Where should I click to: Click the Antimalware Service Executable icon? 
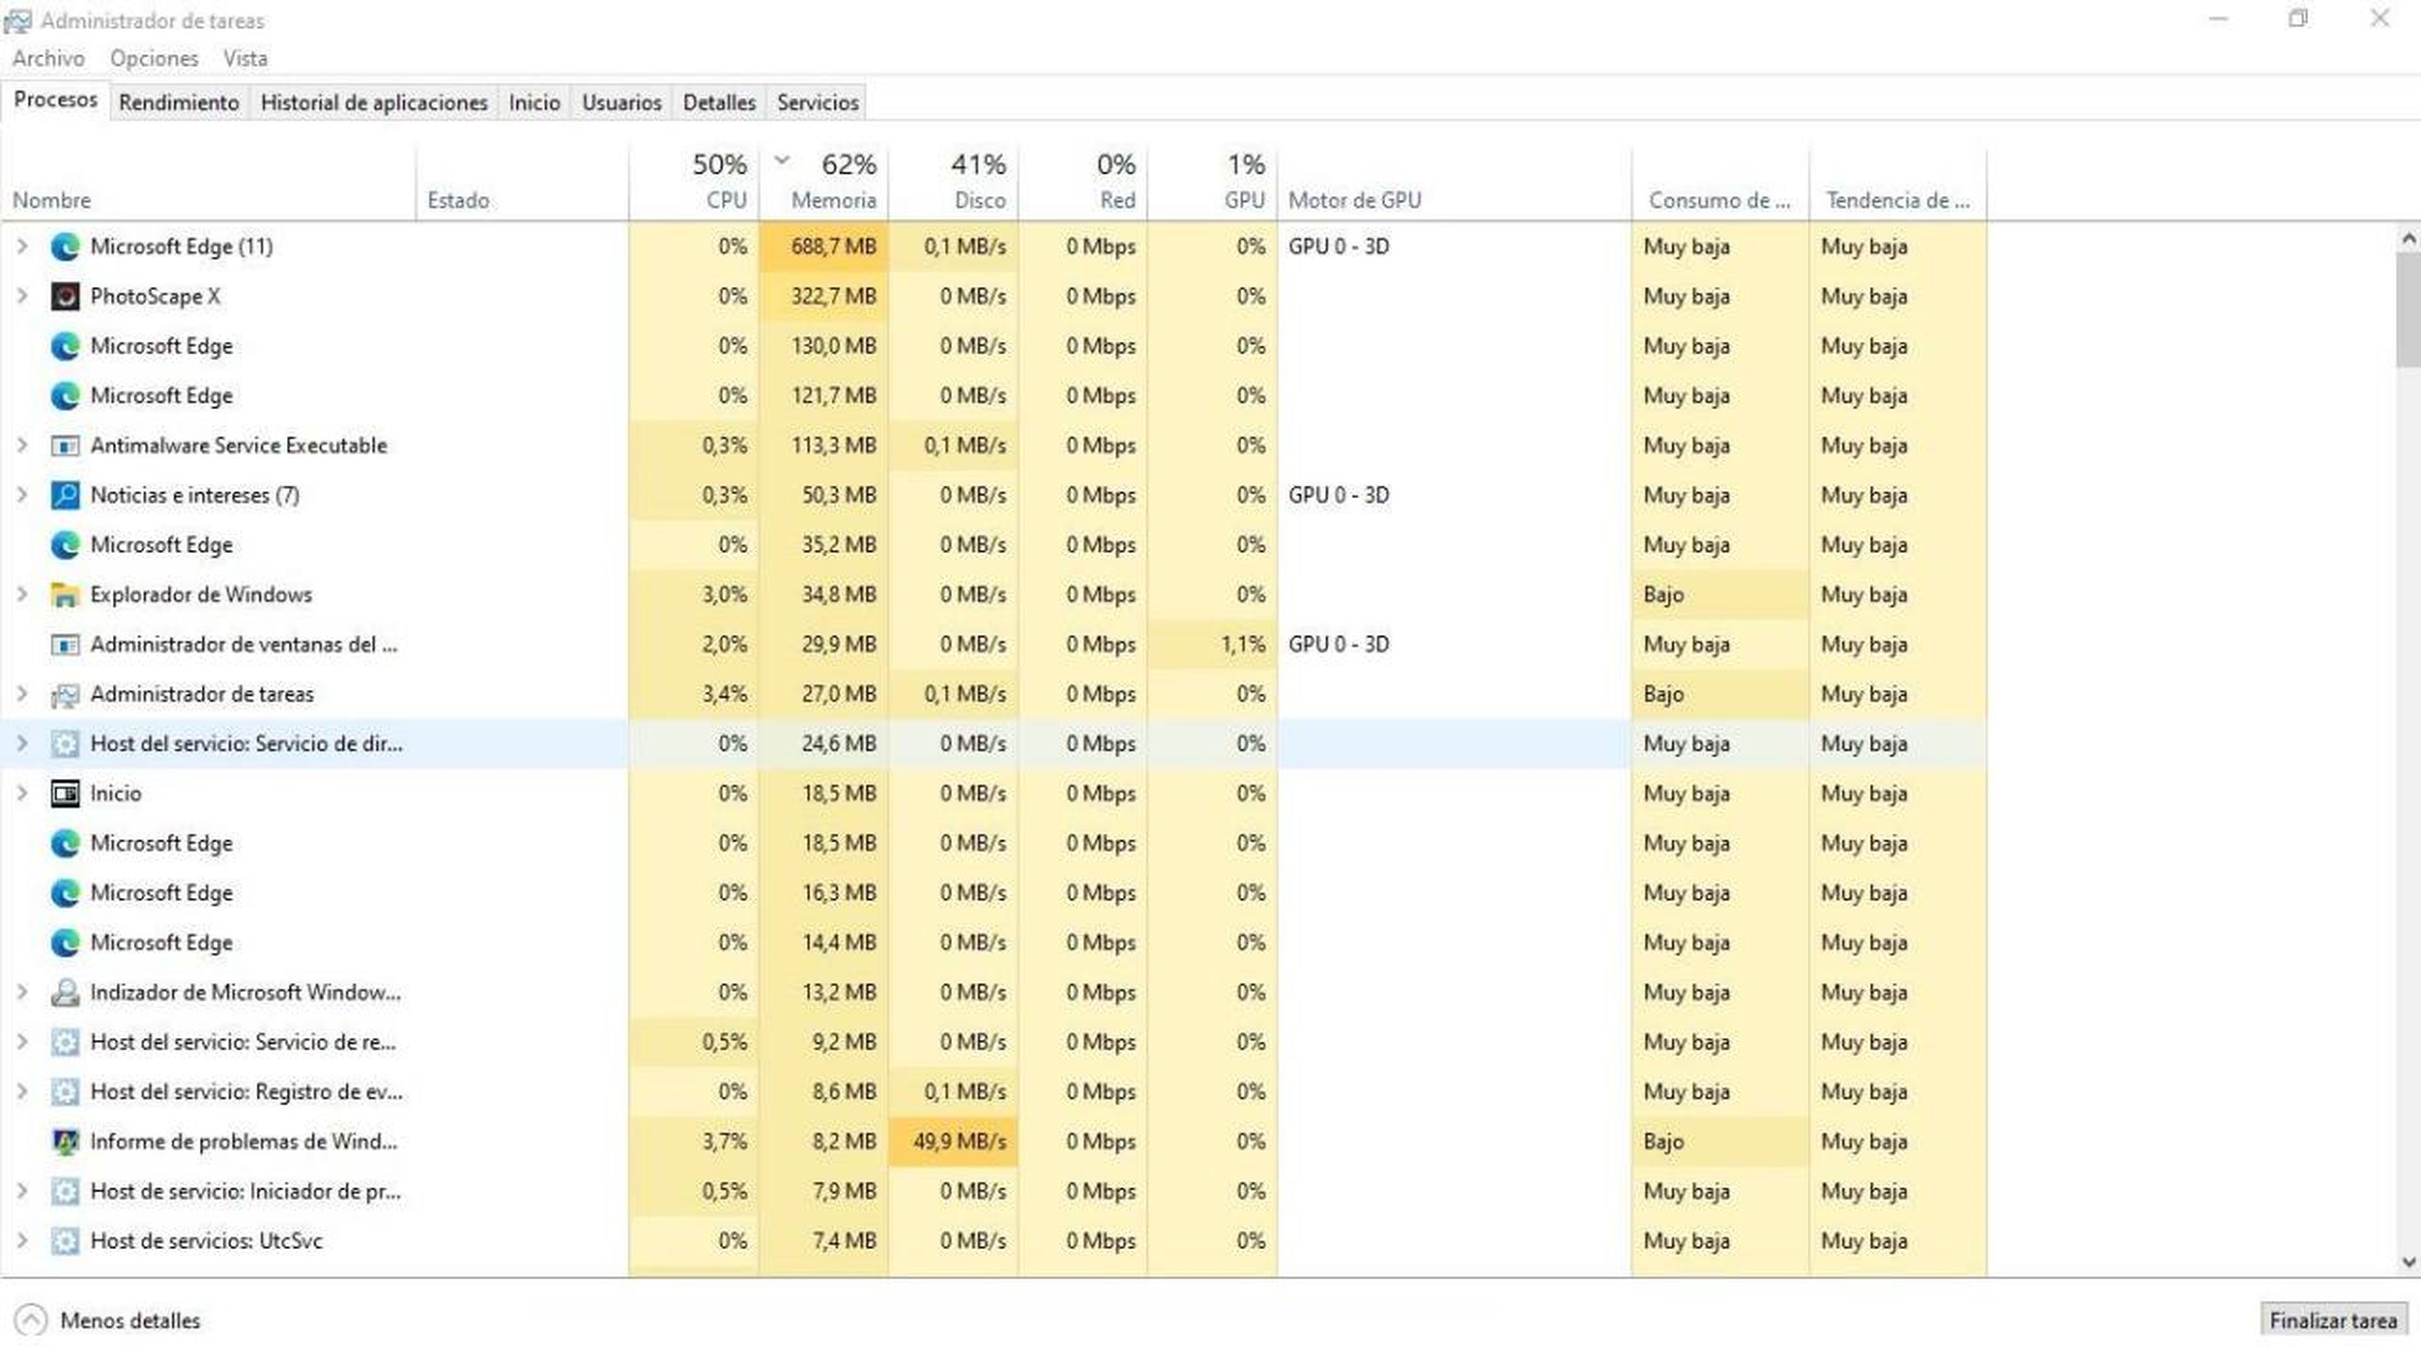pyautogui.click(x=65, y=446)
